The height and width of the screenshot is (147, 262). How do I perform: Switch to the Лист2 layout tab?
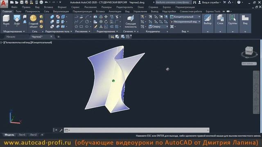(x=33, y=135)
